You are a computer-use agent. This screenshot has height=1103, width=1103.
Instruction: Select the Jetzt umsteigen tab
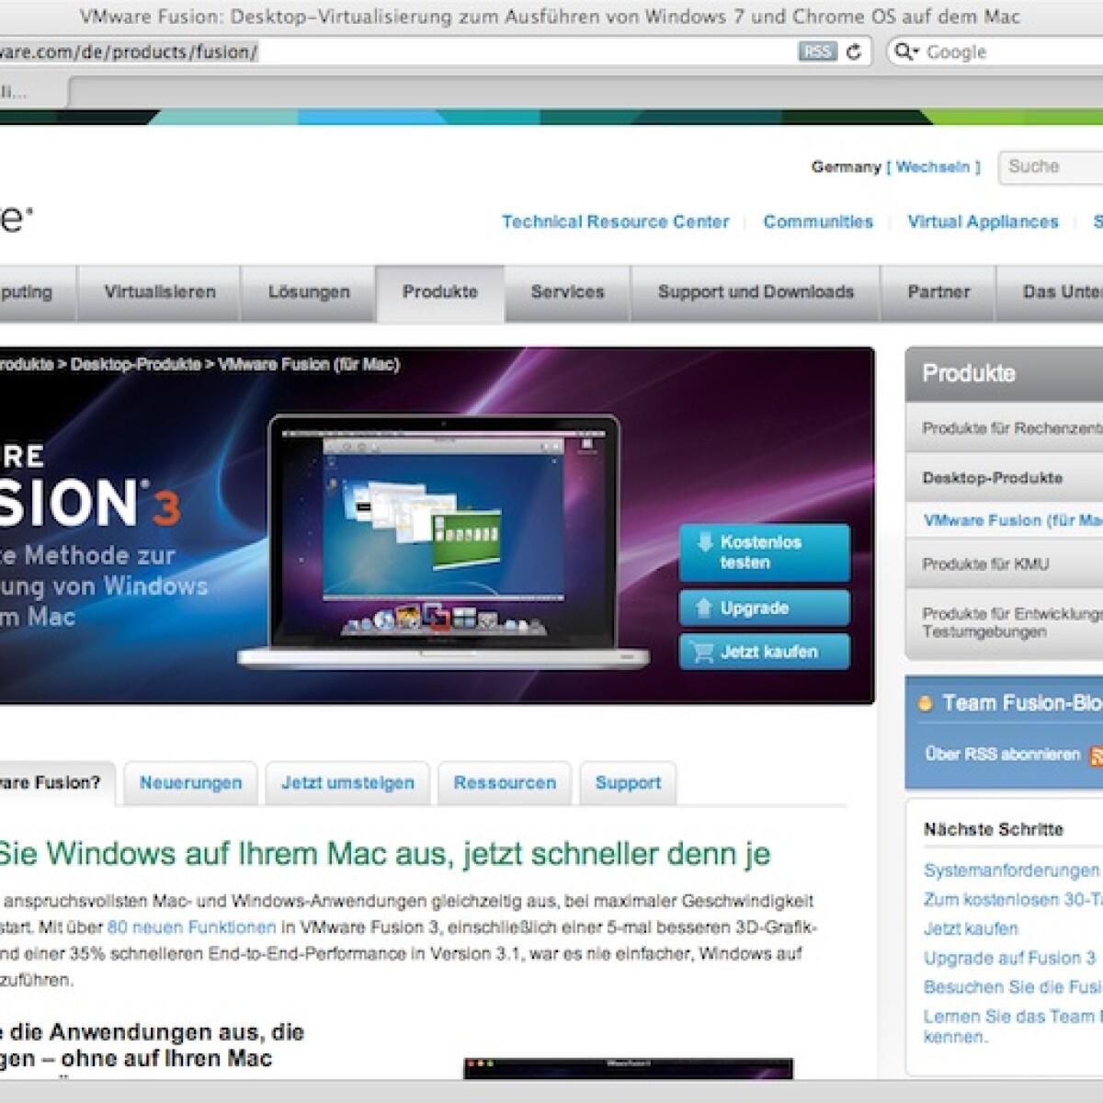(x=347, y=783)
